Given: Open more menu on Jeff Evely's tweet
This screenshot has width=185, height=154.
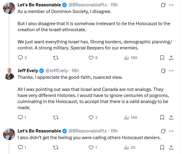Looking at the screenshot, I should tap(172, 71).
